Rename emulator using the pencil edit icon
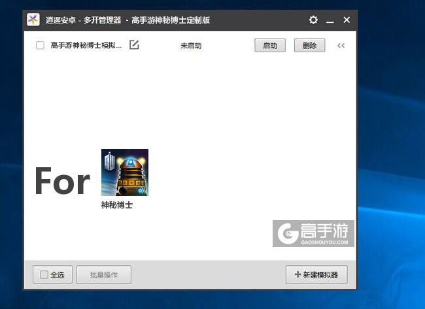 134,45
